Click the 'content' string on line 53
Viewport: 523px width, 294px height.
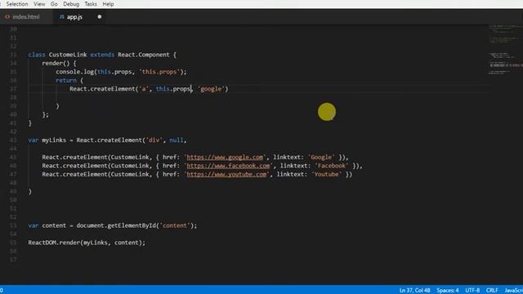point(175,225)
